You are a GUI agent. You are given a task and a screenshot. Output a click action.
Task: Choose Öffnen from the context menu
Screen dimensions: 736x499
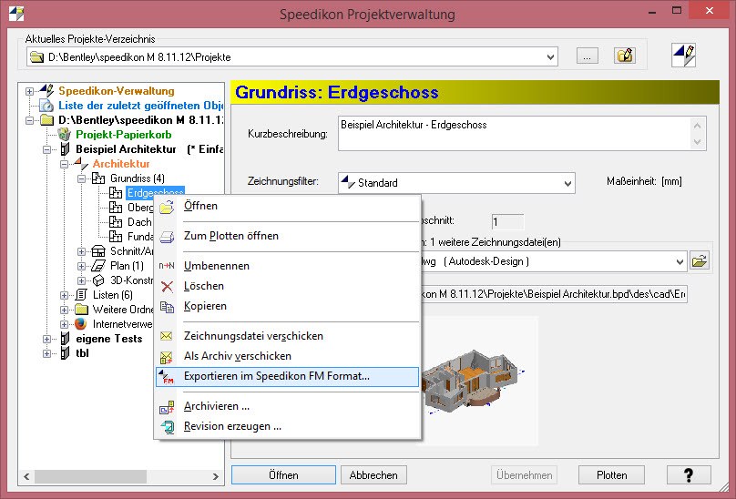pyautogui.click(x=287, y=206)
